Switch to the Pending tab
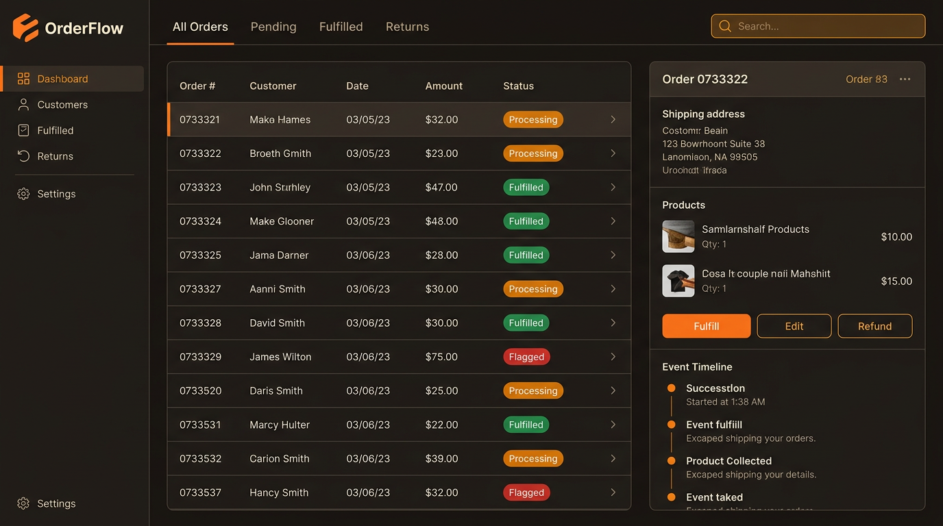943x526 pixels. click(273, 27)
